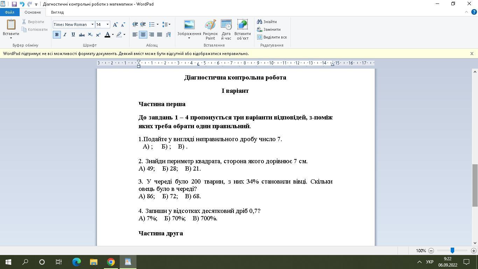Open the notification center icon
This screenshot has width=478, height=269.
(x=466, y=262)
